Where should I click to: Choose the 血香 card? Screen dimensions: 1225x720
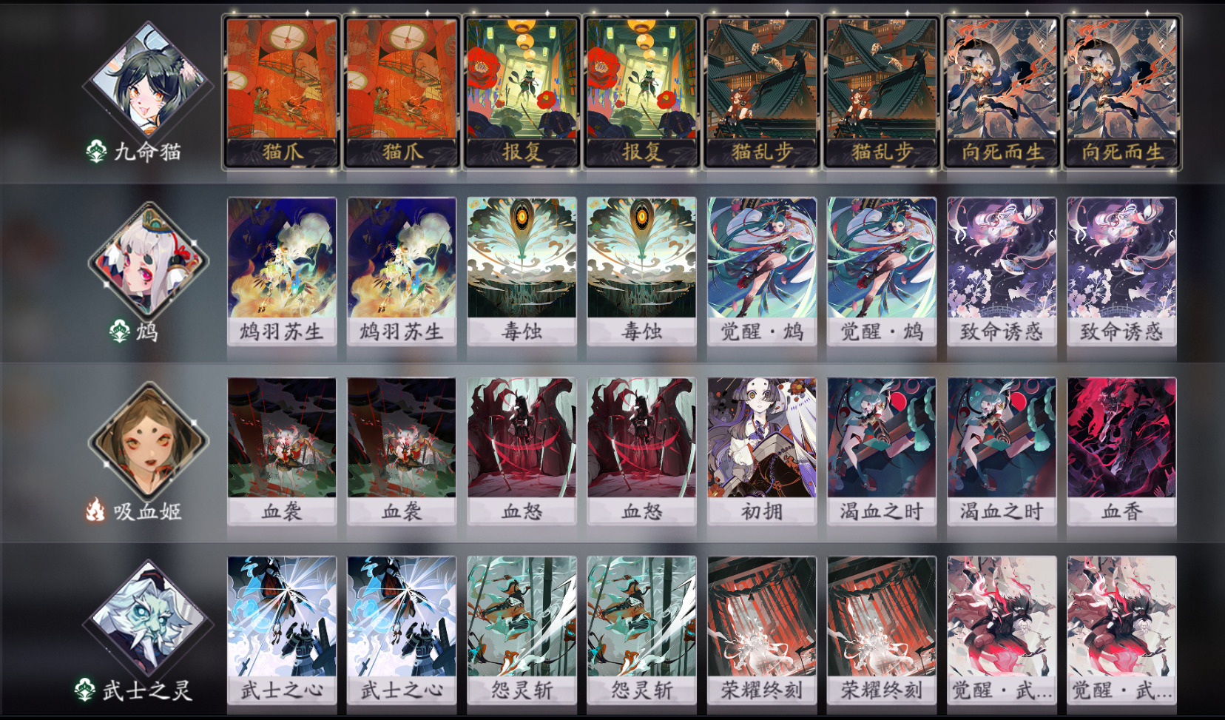(1121, 451)
